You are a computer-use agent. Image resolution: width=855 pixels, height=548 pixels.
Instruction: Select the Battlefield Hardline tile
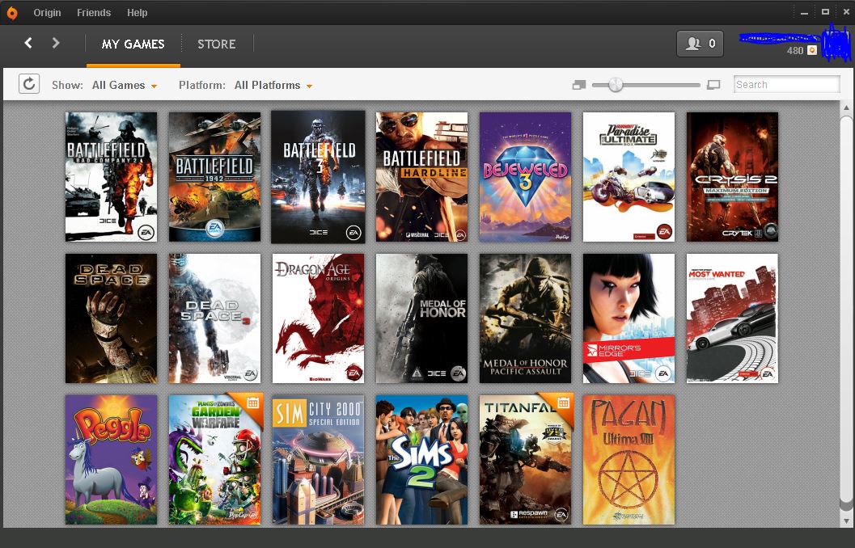(421, 177)
